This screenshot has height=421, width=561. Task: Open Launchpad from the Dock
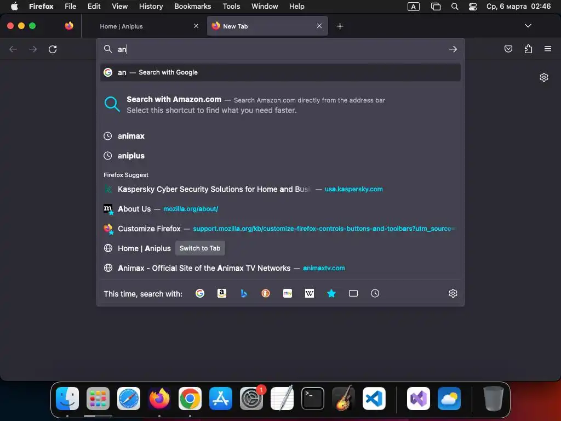(98, 398)
